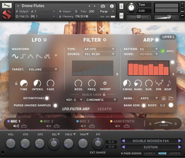Select the random LFO waveform

click(47, 56)
